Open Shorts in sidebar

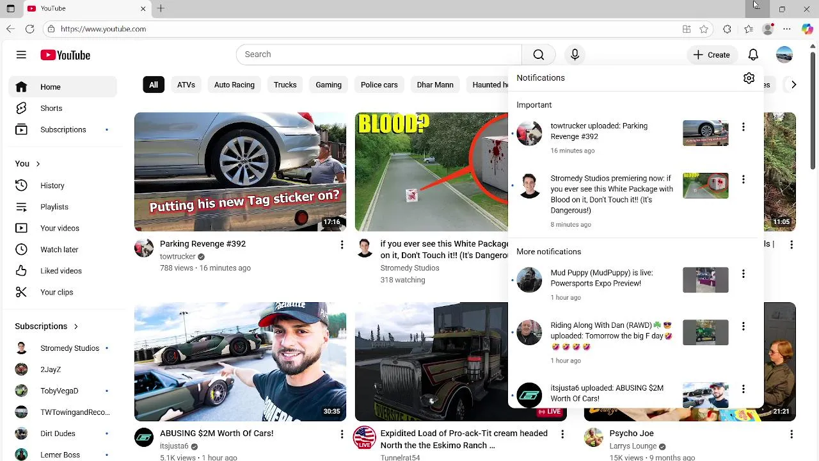pos(63,108)
